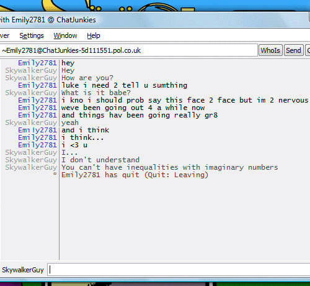This screenshot has width=310, height=286.
Task: Open the Window menu
Action: pyautogui.click(x=65, y=35)
